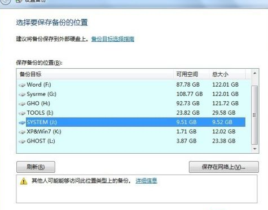Viewport: 268px width, 210px height.
Task: Click the 3.87 GB free space value
Action: (186, 141)
